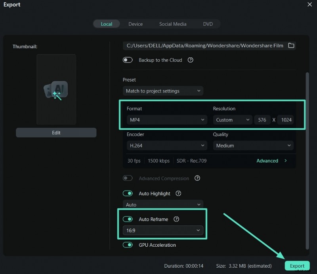Click help icon next to Backup to the Cloud
The height and width of the screenshot is (274, 317).
click(190, 60)
